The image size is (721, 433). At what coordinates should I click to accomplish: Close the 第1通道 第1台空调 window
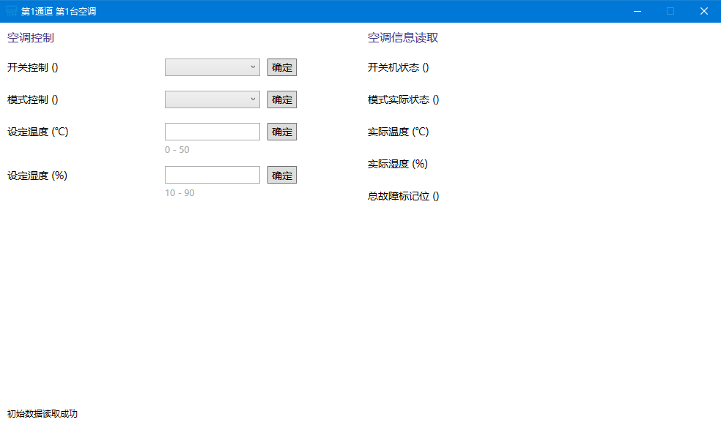[703, 11]
